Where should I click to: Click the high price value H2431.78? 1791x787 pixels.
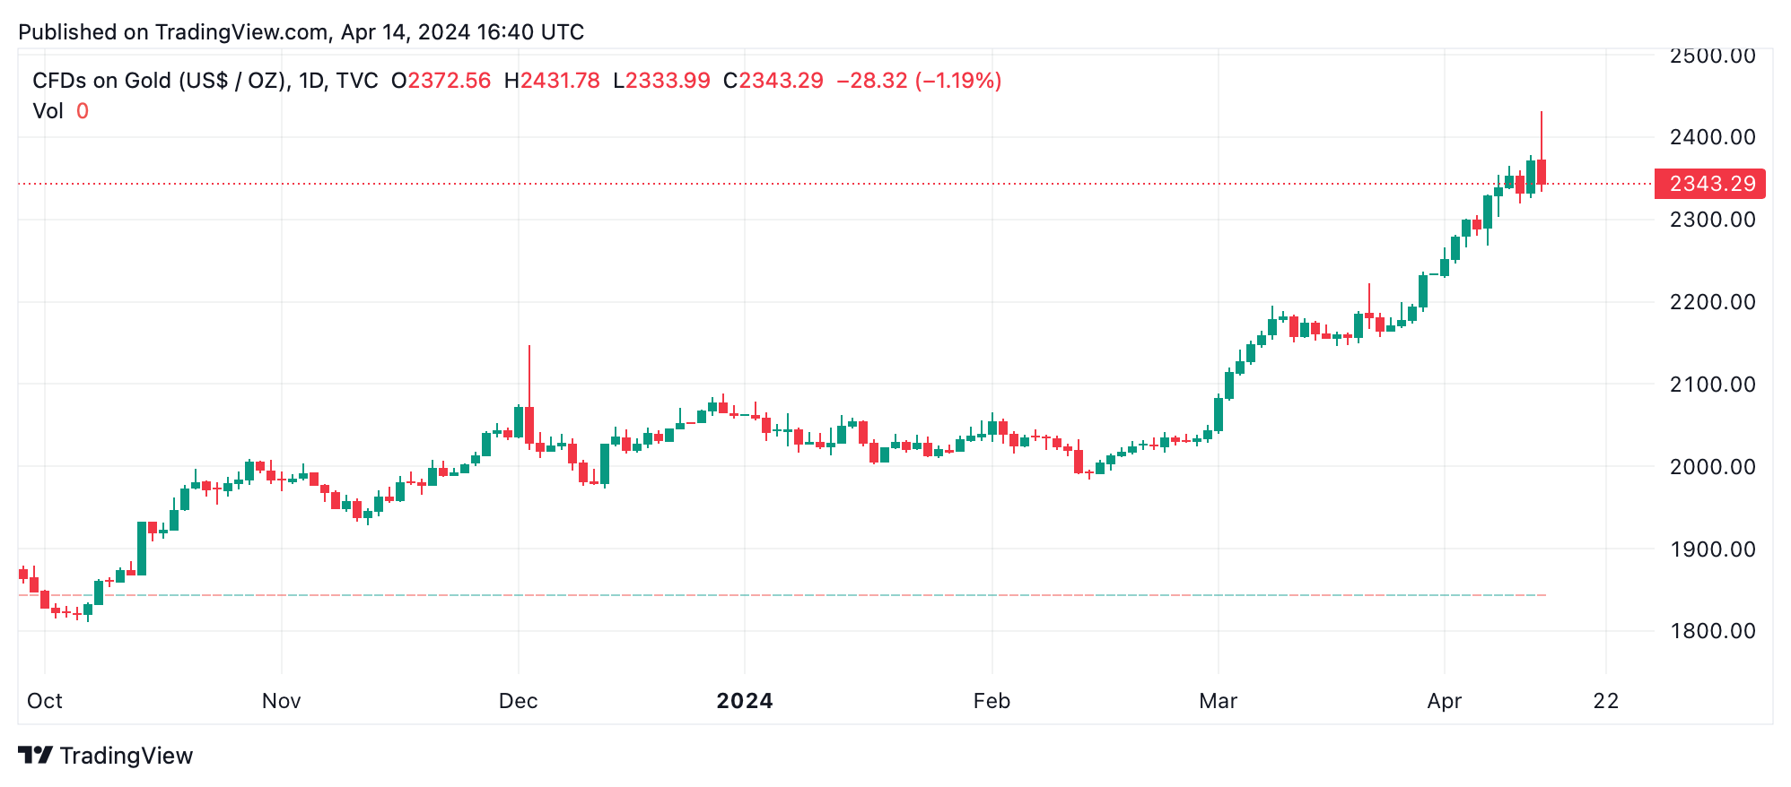pos(552,81)
